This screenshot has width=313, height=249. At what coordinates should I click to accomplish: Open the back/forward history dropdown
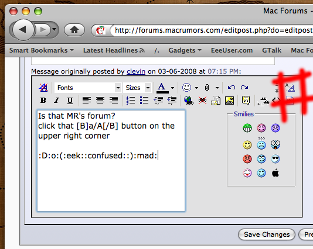point(54,30)
